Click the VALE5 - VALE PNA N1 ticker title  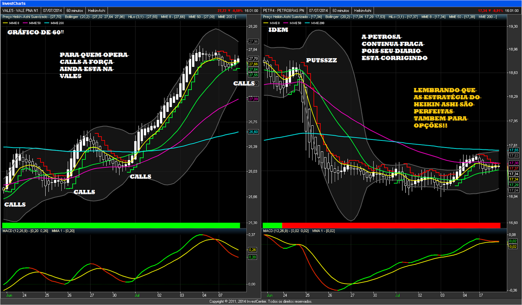(x=20, y=10)
